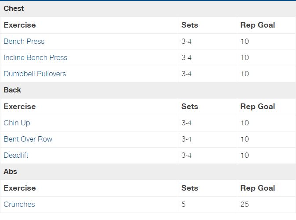The image size is (296, 220).
Task: Click Exercise column header under Chest
Action: click(x=20, y=25)
